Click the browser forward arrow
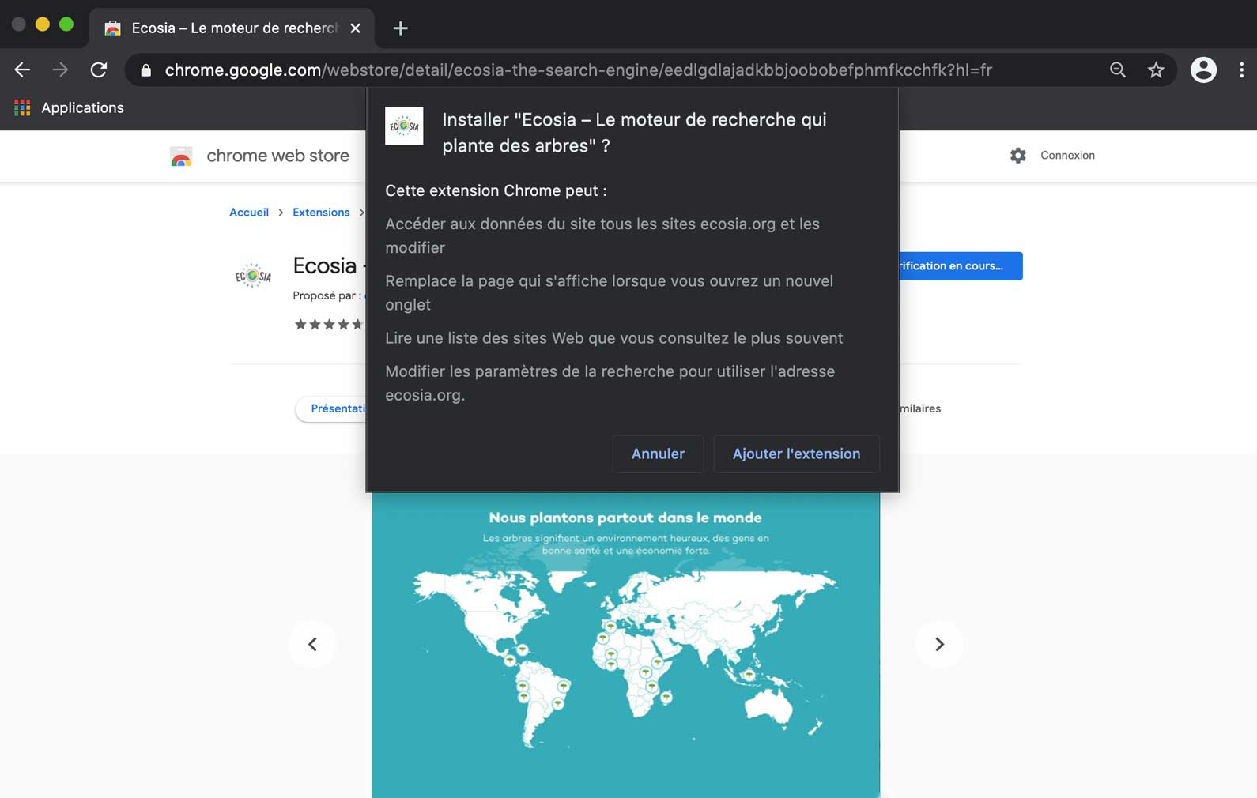1257x798 pixels. tap(60, 70)
